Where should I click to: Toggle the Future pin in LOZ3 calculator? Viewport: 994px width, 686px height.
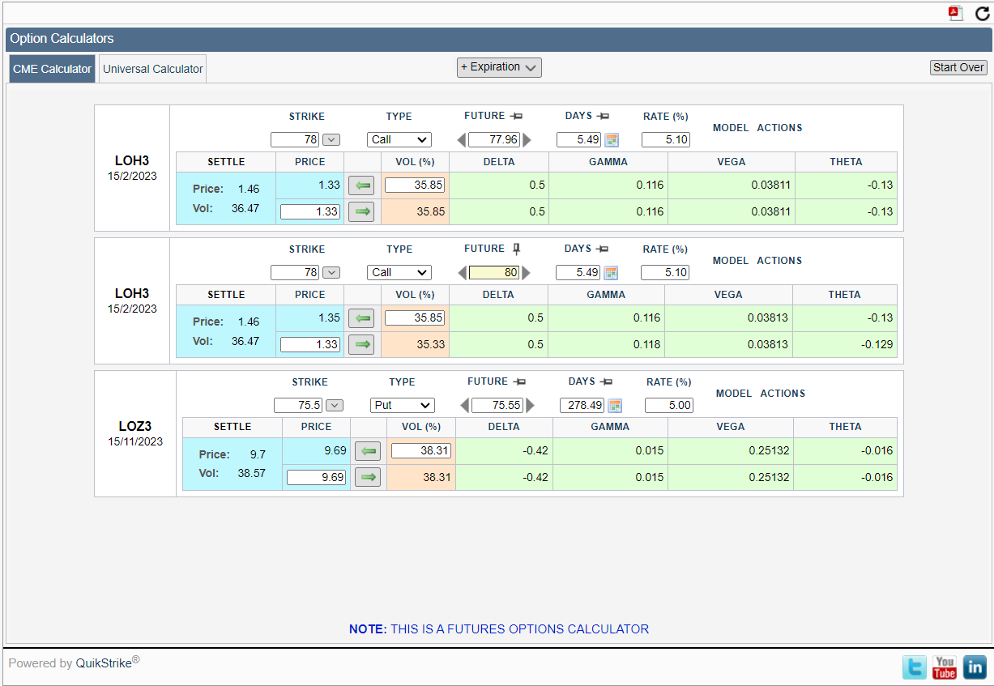point(520,381)
